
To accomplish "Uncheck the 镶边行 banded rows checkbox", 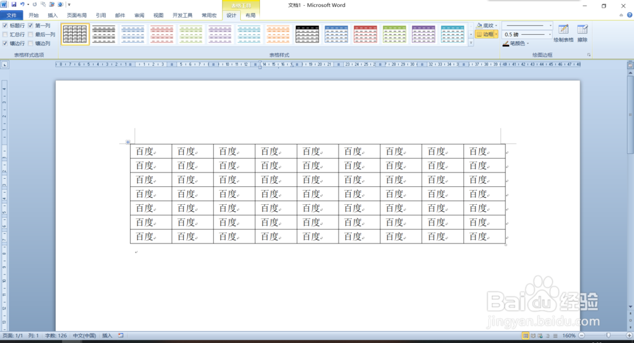I will tap(5, 43).
